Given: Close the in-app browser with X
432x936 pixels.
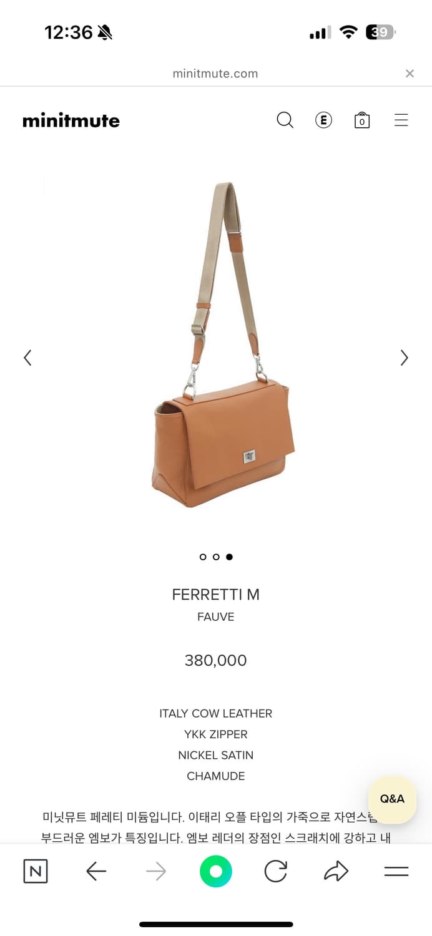Looking at the screenshot, I should (410, 74).
